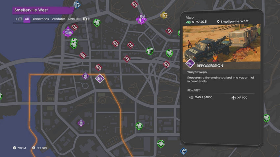Select the yellow diamond crate marker
280x157 pixels.
point(164,15)
